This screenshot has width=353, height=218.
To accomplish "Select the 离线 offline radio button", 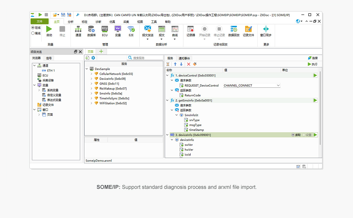I will coord(33,33).
